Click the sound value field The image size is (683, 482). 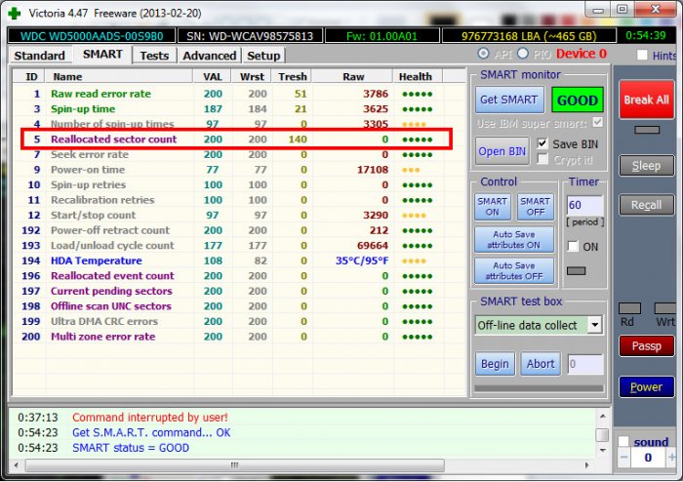coord(648,458)
